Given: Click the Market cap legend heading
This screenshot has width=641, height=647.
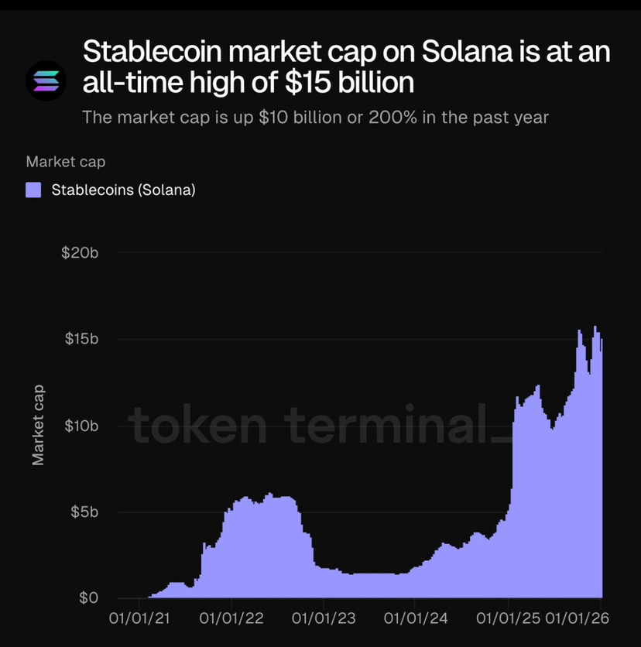Looking at the screenshot, I should point(66,162).
